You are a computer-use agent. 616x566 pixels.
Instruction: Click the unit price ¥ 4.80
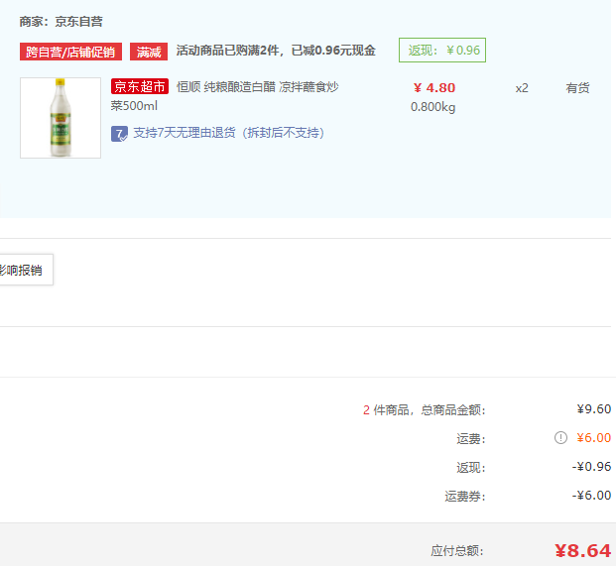[434, 88]
